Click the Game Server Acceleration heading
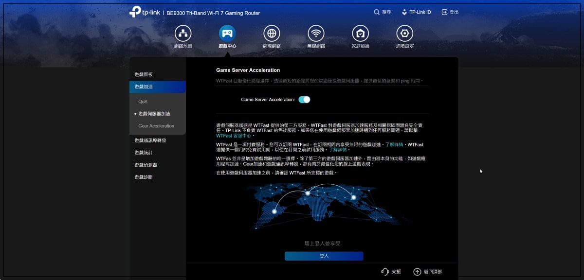 248,70
